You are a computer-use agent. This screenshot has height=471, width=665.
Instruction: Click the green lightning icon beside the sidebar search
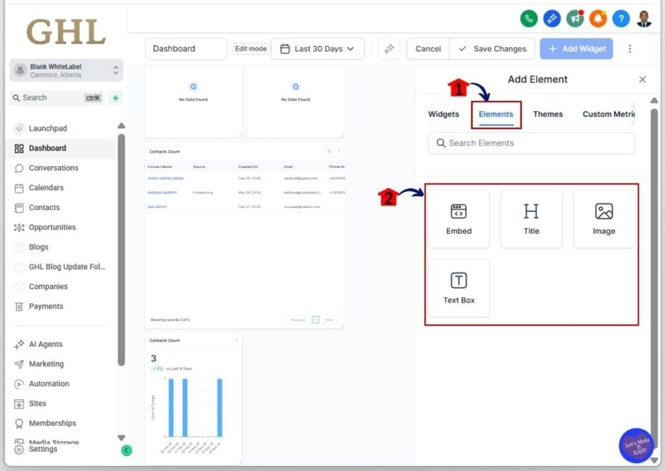[x=114, y=97]
